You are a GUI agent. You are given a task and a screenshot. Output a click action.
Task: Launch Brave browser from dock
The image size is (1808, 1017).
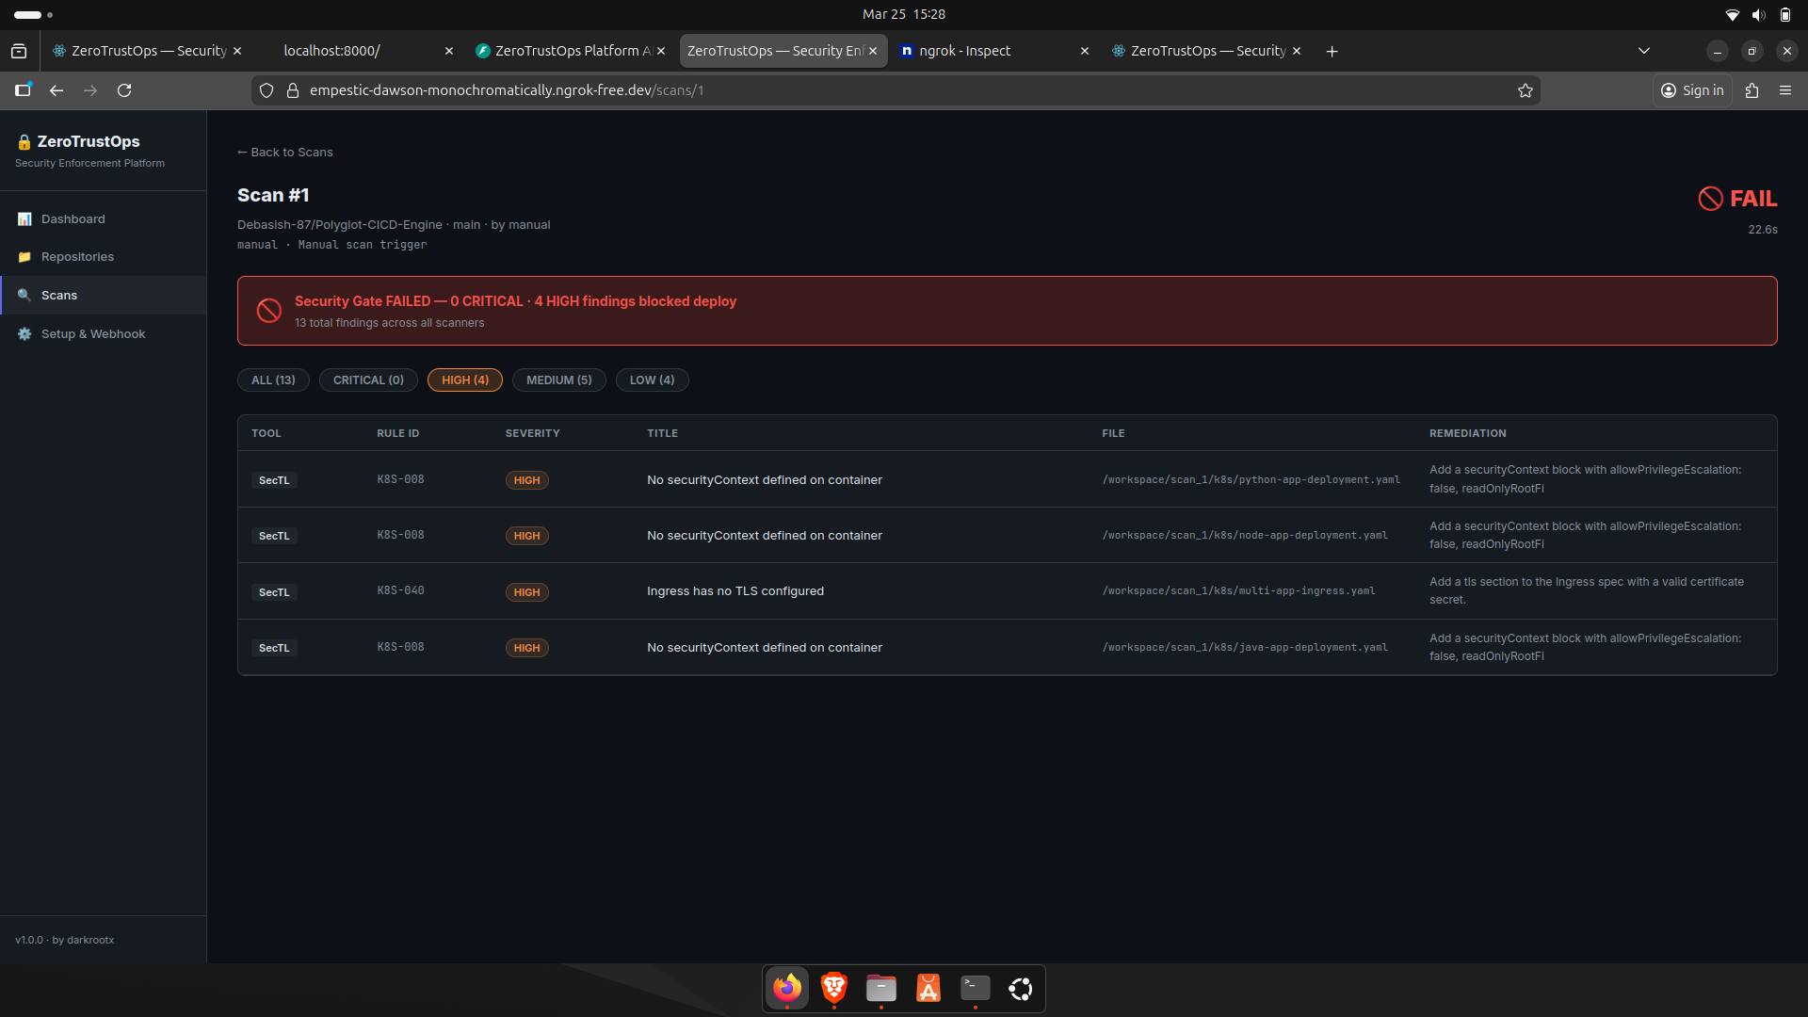click(833, 988)
